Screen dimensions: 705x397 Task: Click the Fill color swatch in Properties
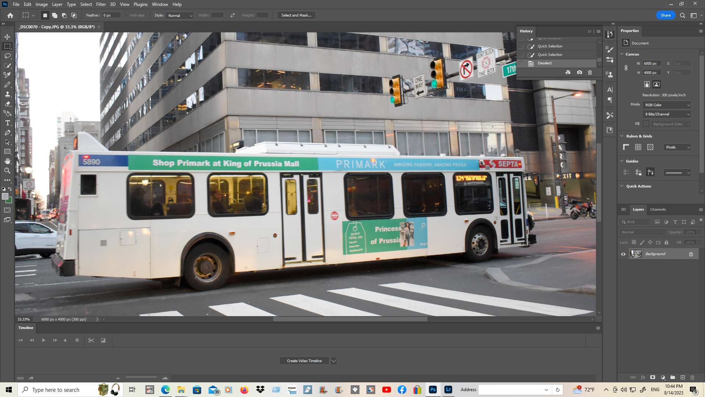pos(646,124)
